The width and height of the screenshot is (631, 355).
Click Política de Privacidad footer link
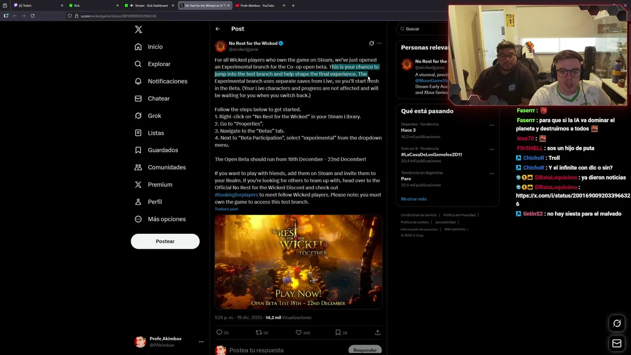click(x=459, y=215)
